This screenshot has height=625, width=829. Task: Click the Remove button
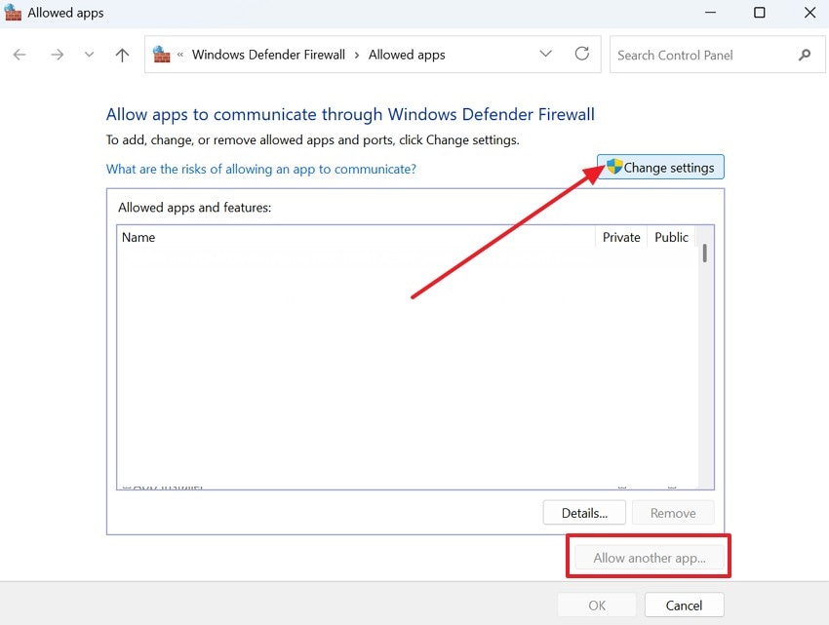673,512
